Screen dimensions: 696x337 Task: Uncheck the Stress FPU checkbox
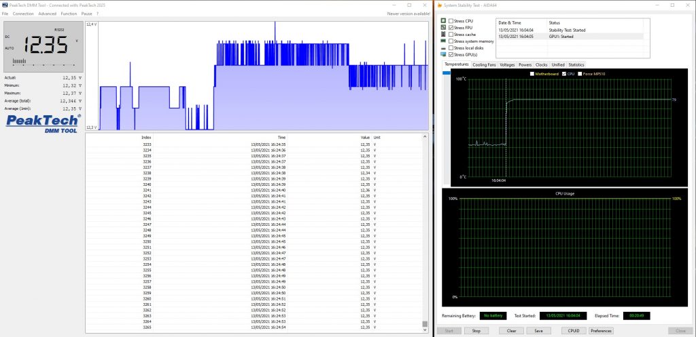click(x=451, y=28)
